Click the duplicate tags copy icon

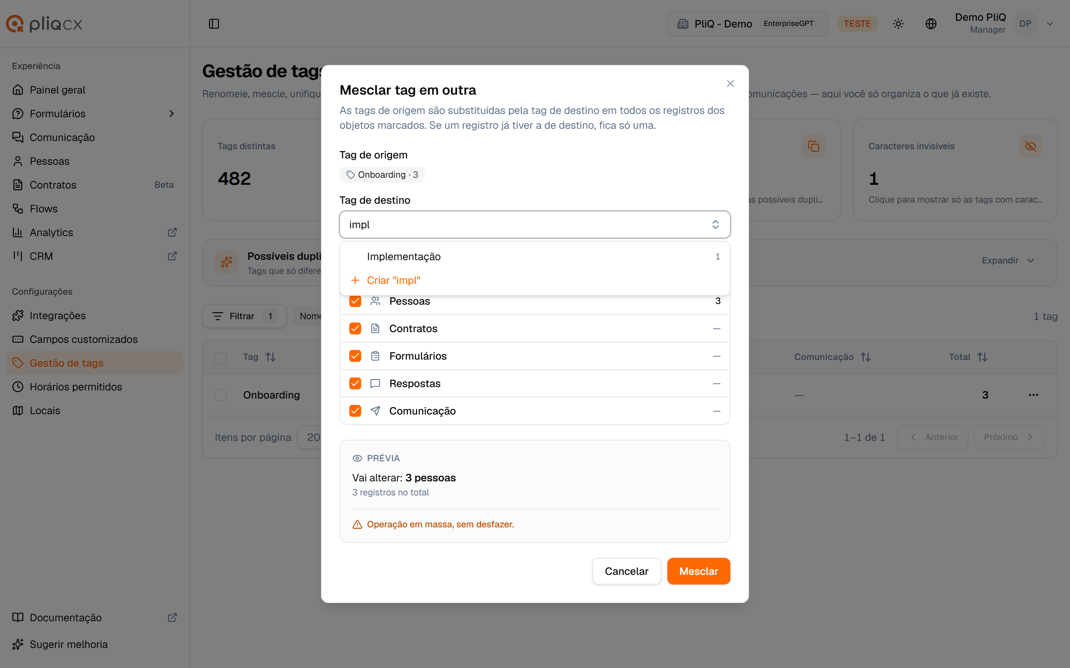(814, 146)
